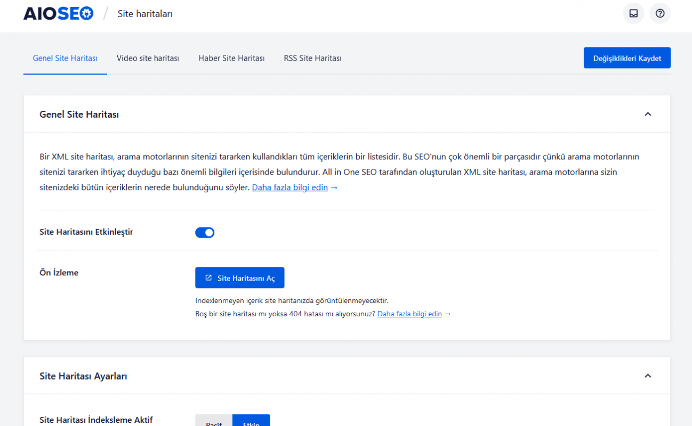Click Değişiklikleri Kaydet
The width and height of the screenshot is (692, 426).
(627, 58)
